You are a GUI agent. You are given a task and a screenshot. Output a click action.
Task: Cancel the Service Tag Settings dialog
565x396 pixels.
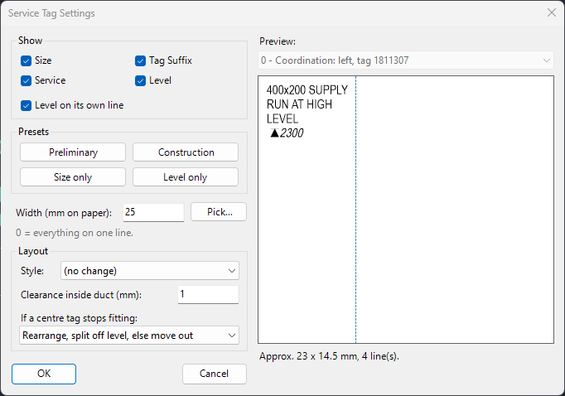215,374
